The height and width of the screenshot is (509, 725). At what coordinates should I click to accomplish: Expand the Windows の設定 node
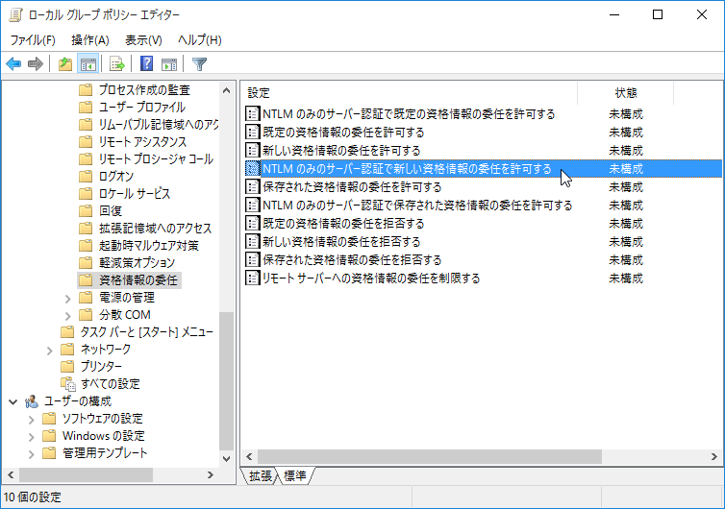point(31,436)
